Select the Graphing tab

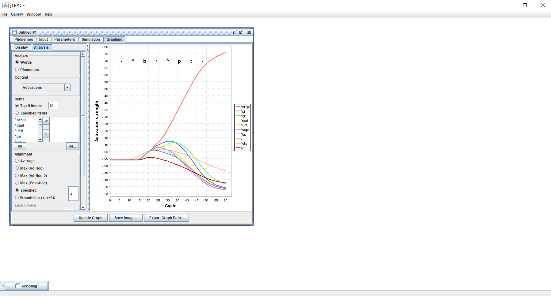(x=114, y=39)
